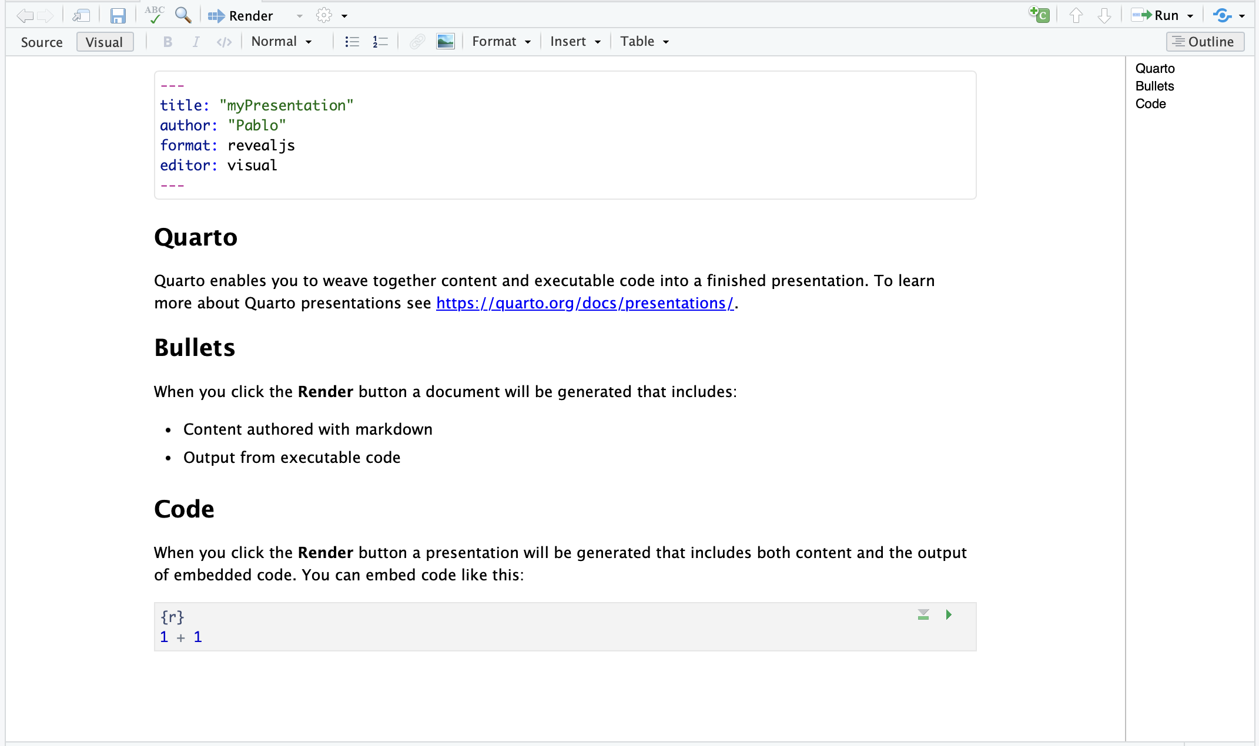The height and width of the screenshot is (746, 1259).
Task: Open the quarto.org presentations link
Action: tap(585, 303)
